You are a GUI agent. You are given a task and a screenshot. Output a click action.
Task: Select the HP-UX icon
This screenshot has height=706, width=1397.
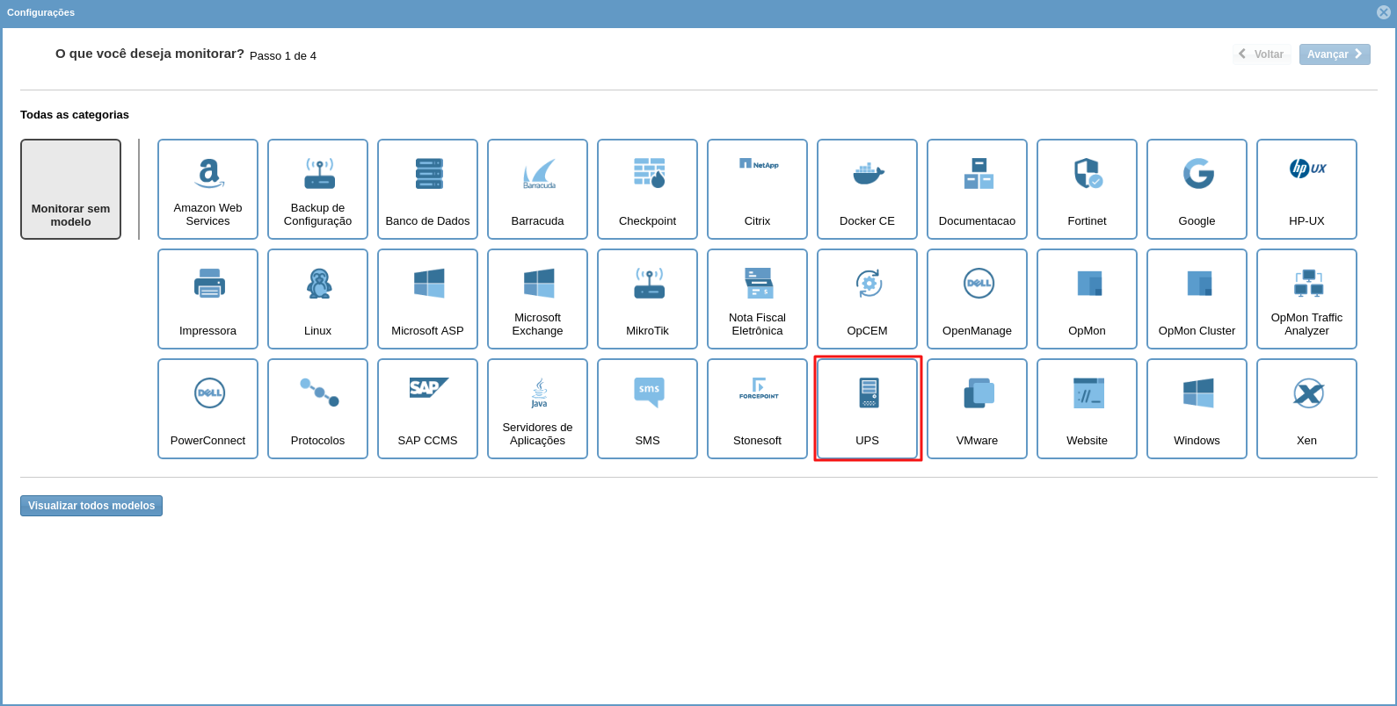1308,169
